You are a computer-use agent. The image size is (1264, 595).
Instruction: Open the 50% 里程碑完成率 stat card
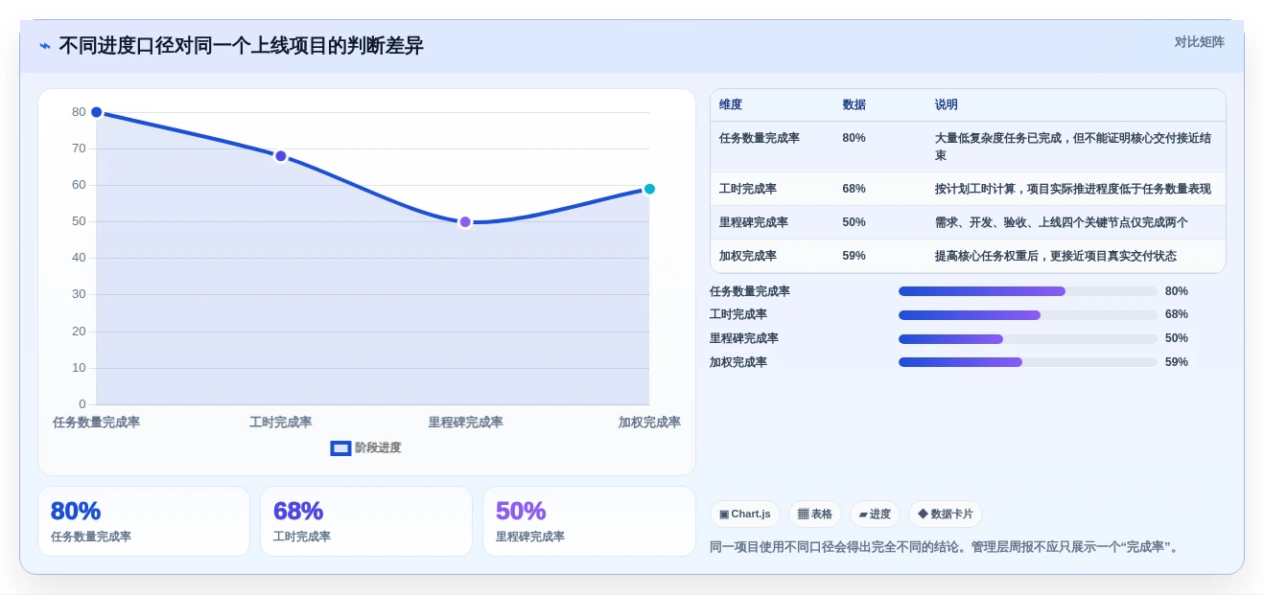pos(589,521)
